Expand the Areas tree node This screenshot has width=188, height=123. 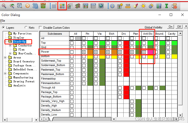coord(5,57)
